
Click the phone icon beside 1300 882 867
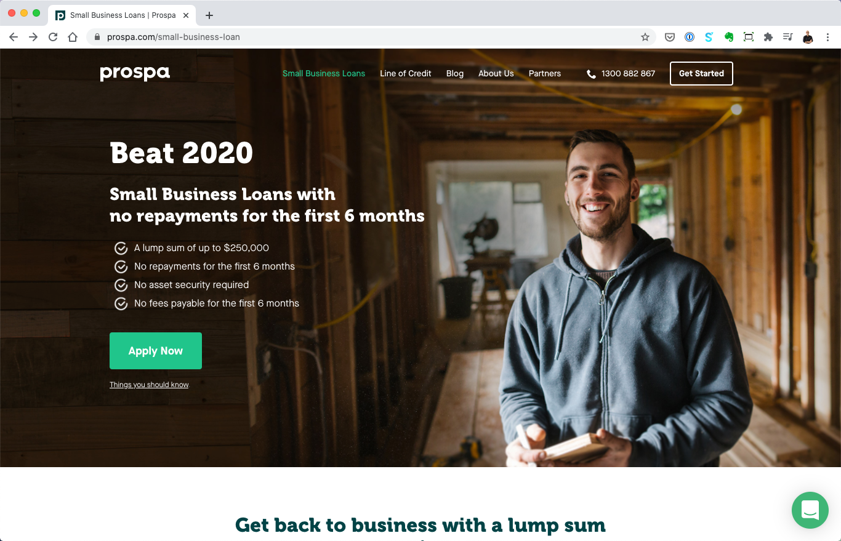pyautogui.click(x=591, y=74)
